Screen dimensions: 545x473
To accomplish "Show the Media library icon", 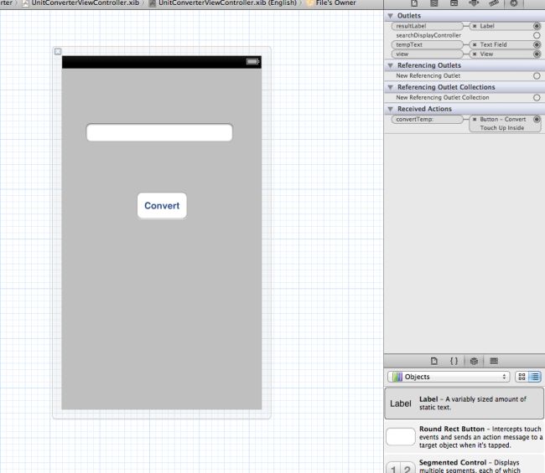I will (x=494, y=361).
